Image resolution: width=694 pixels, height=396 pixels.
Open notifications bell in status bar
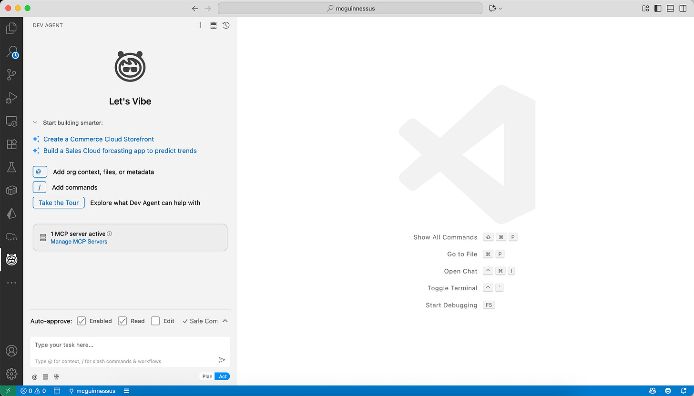coord(684,391)
